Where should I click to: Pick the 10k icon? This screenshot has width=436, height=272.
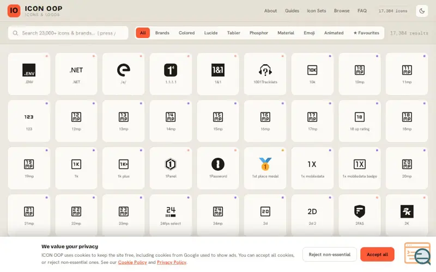[x=312, y=74]
